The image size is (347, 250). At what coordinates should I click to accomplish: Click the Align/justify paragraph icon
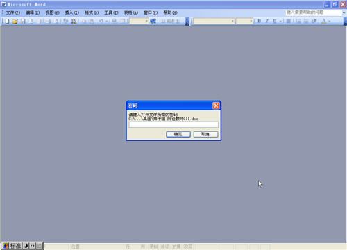pyautogui.click(x=289, y=21)
